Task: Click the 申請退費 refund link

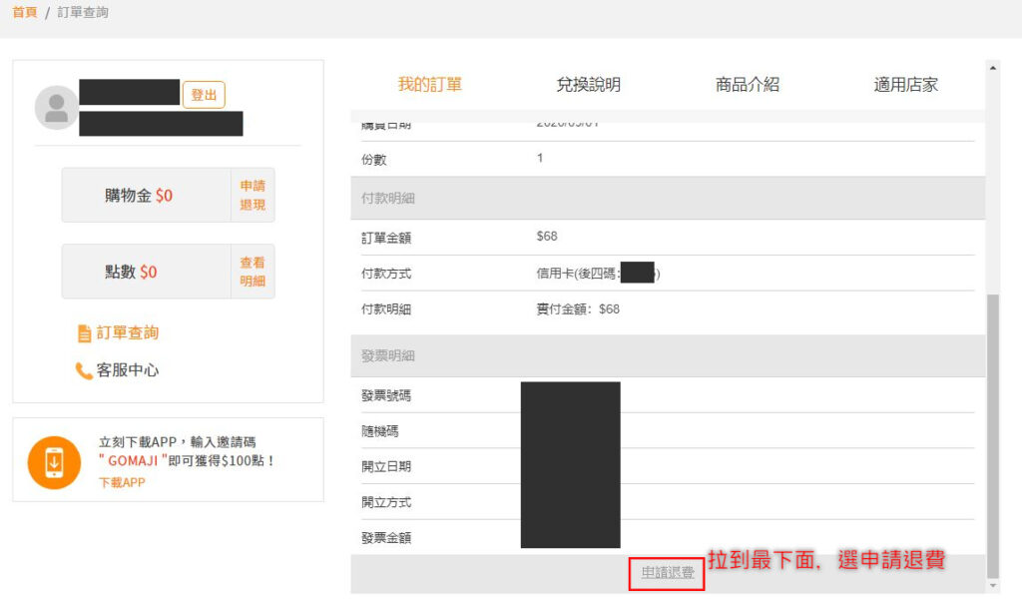Action: tap(667, 573)
